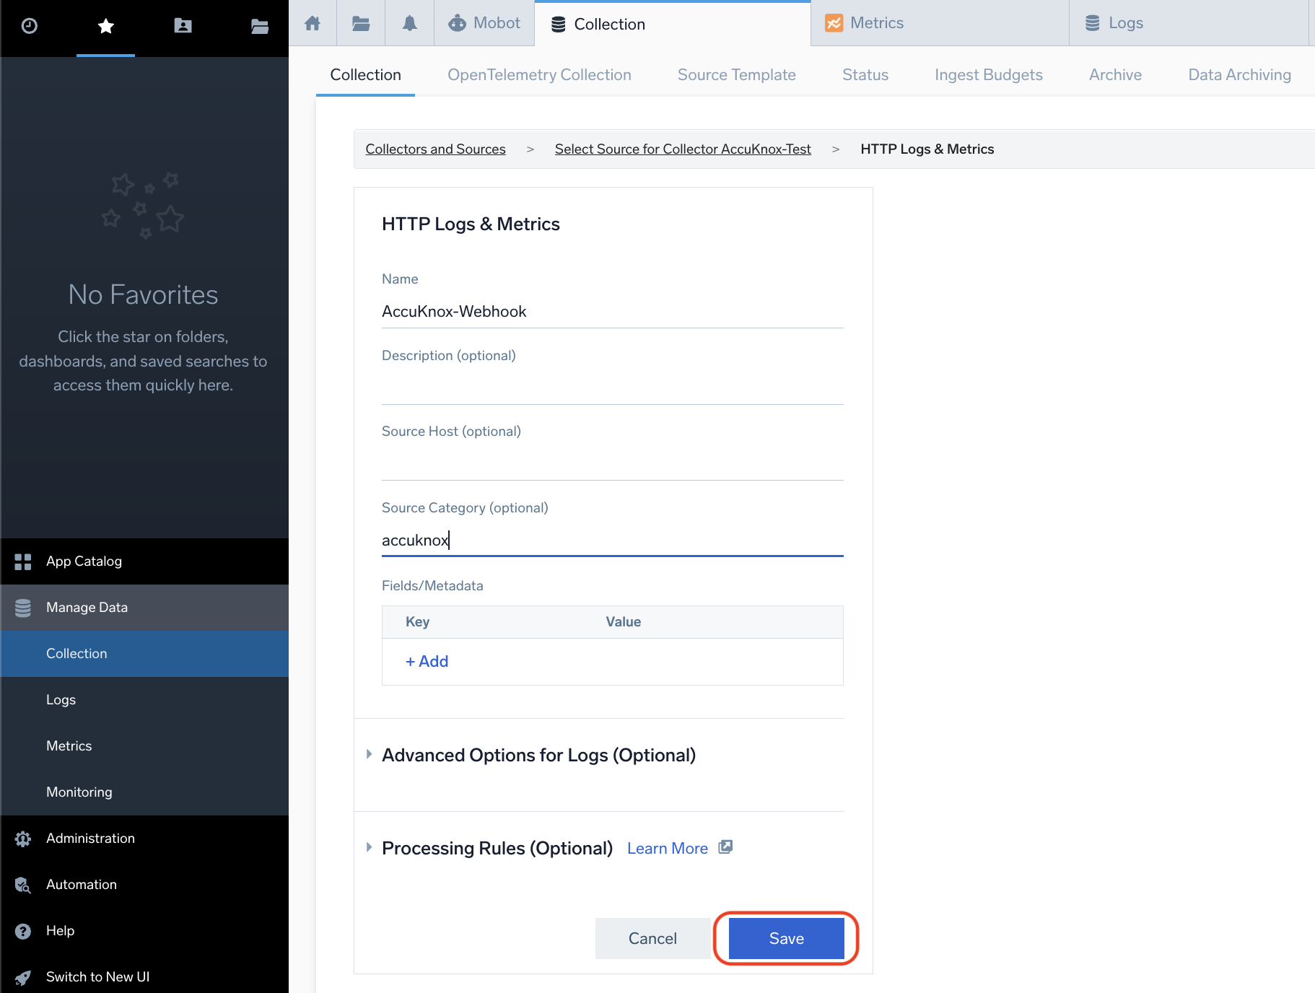Open the Library folder icon in sidebar
This screenshot has width=1315, height=993.
[x=260, y=27]
